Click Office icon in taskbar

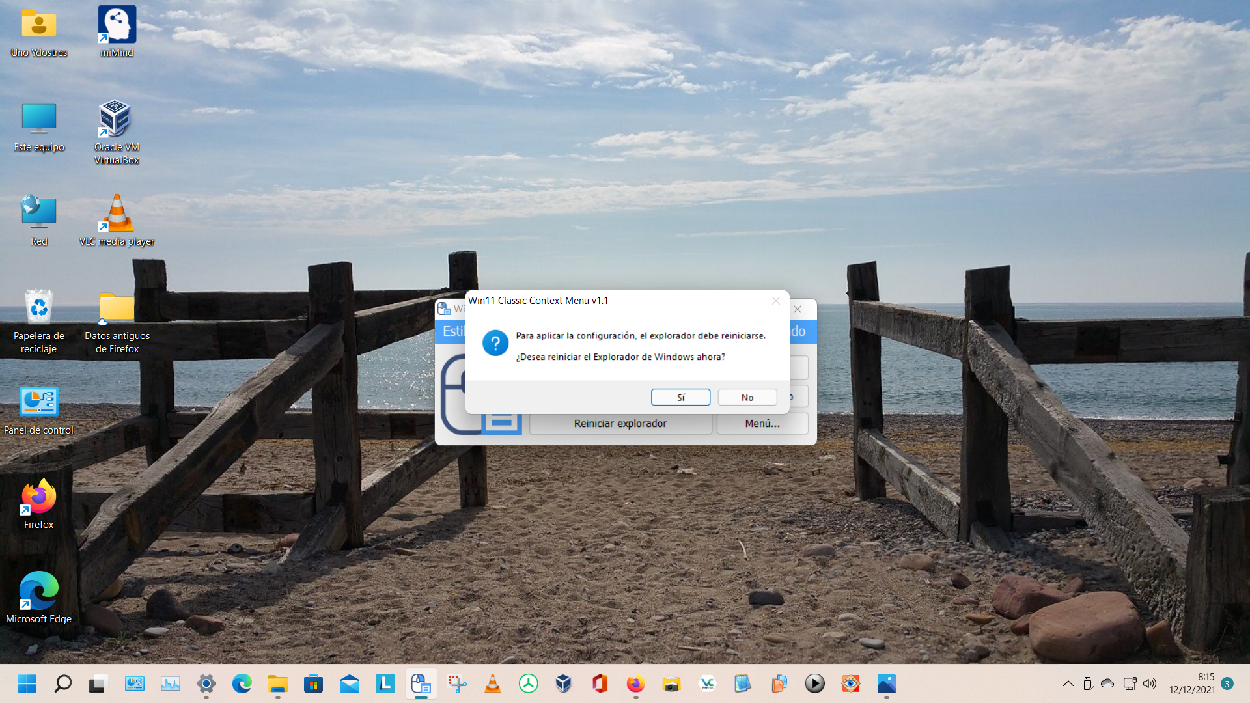pyautogui.click(x=600, y=683)
